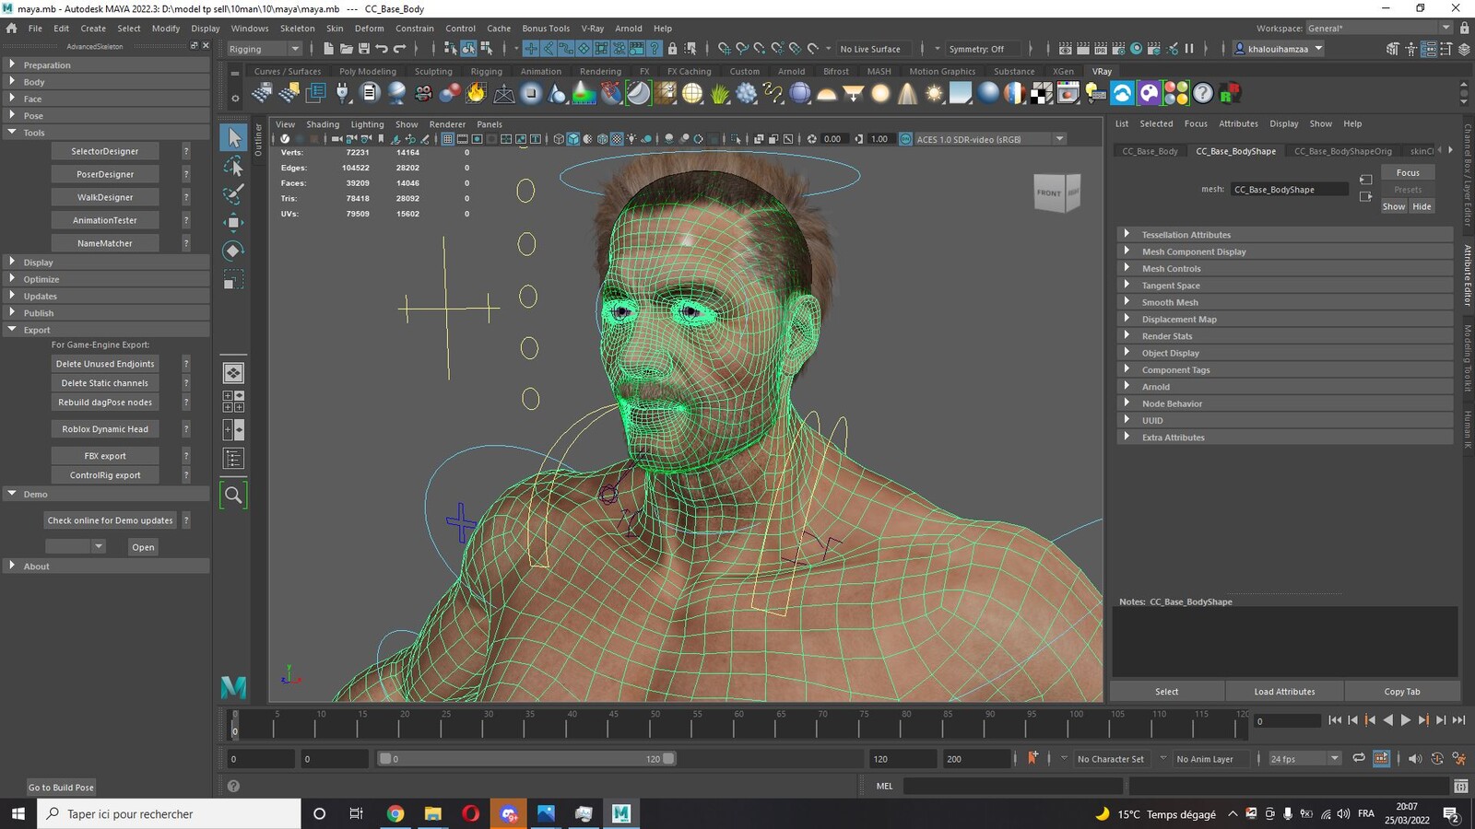Click the Save Scene floppy icon
1475x829 pixels.
pyautogui.click(x=363, y=49)
